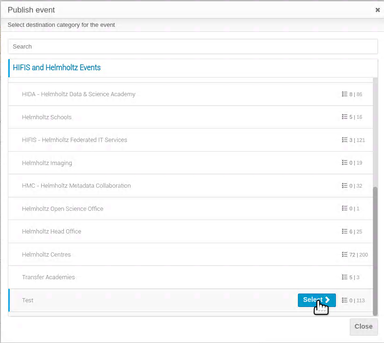Select the Helmholtz Centres category
The width and height of the screenshot is (384, 343).
click(191, 254)
